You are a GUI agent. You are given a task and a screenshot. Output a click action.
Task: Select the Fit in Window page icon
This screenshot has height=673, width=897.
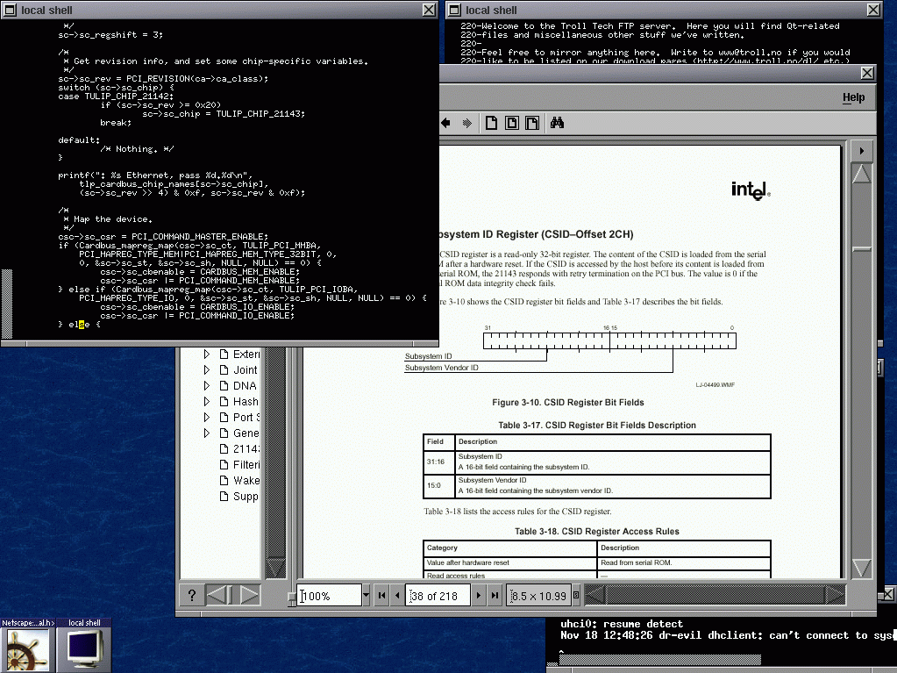(512, 124)
